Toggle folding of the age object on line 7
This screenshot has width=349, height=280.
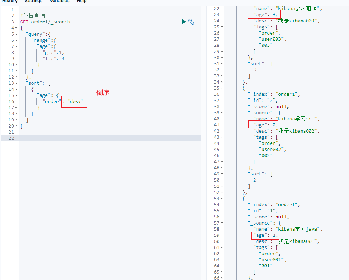pyautogui.click(x=16, y=46)
